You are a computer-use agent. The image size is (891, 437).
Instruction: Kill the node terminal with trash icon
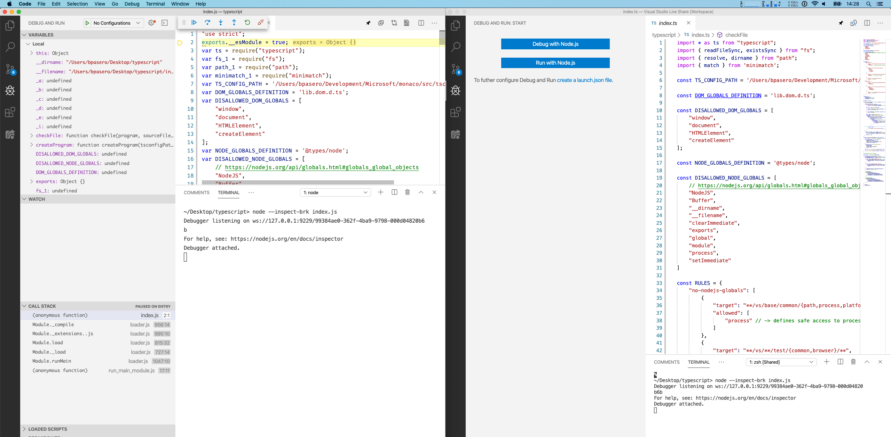tap(408, 192)
